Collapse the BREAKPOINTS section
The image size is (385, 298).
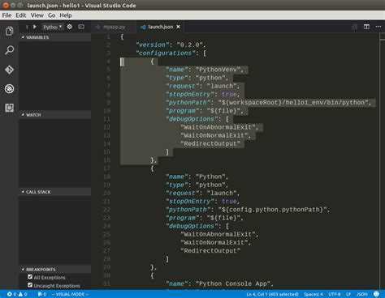[x=54, y=270]
